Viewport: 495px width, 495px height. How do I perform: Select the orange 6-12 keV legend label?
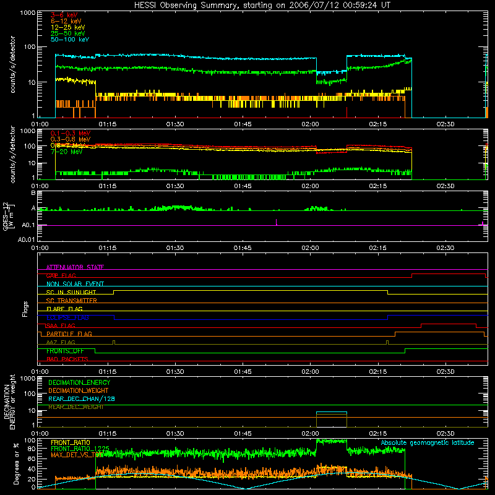[x=66, y=21]
